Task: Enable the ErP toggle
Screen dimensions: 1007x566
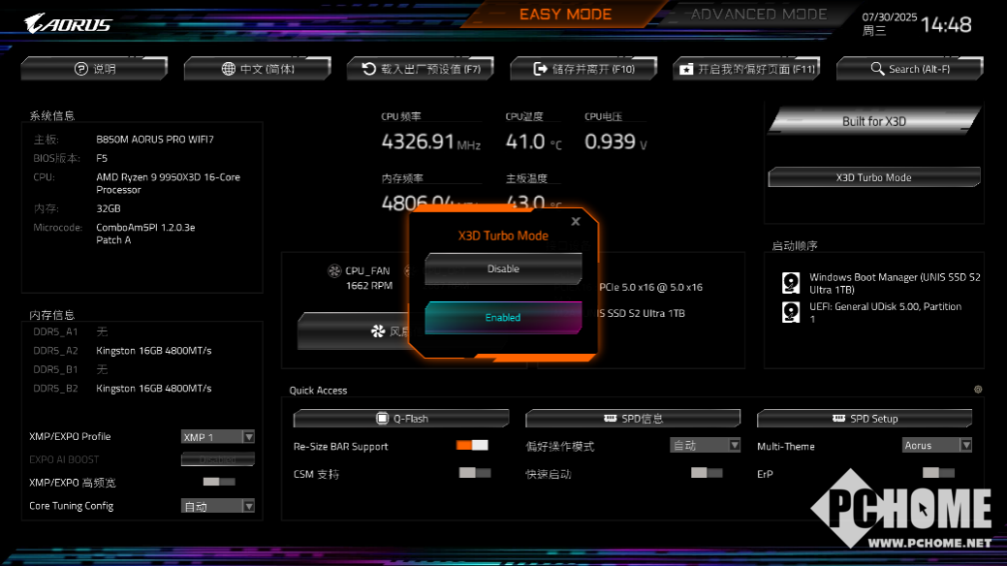Action: coord(938,473)
